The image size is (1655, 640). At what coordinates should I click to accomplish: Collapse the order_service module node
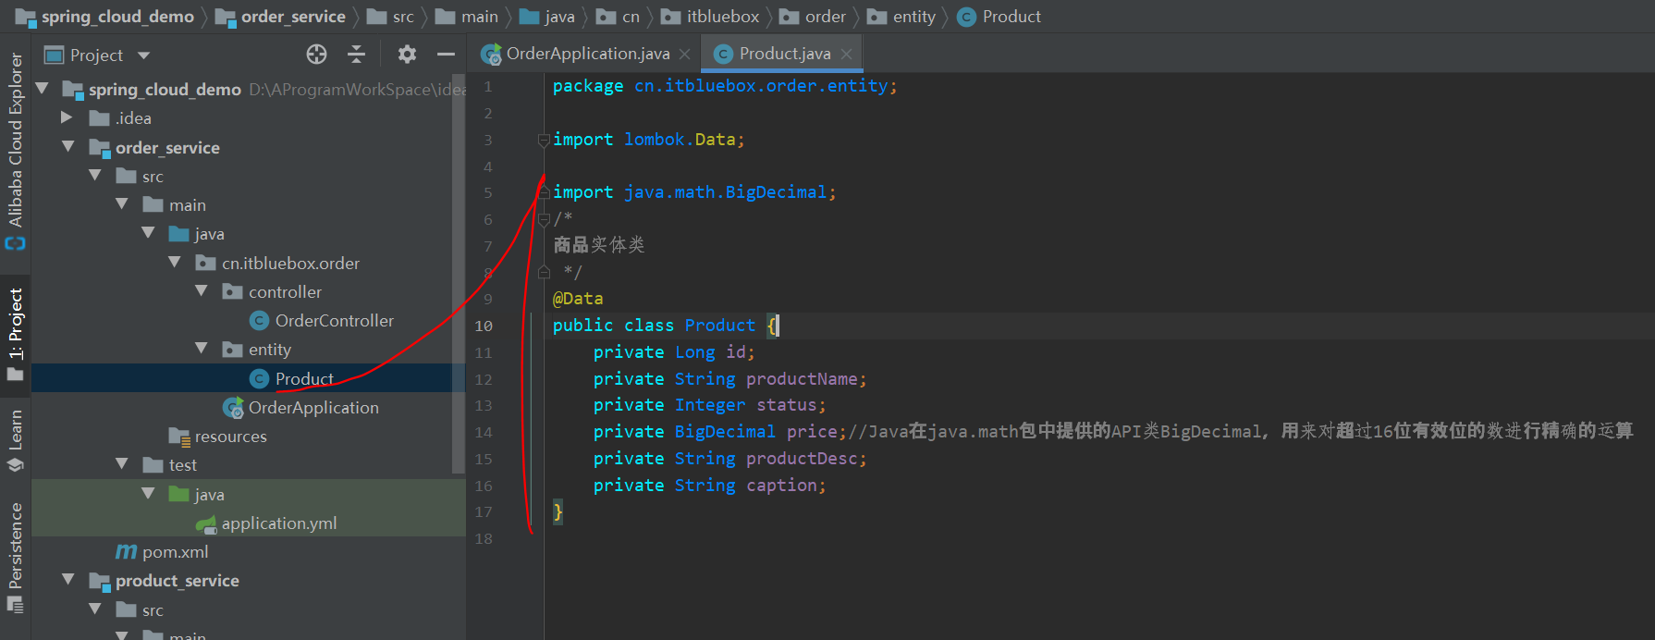(68, 147)
